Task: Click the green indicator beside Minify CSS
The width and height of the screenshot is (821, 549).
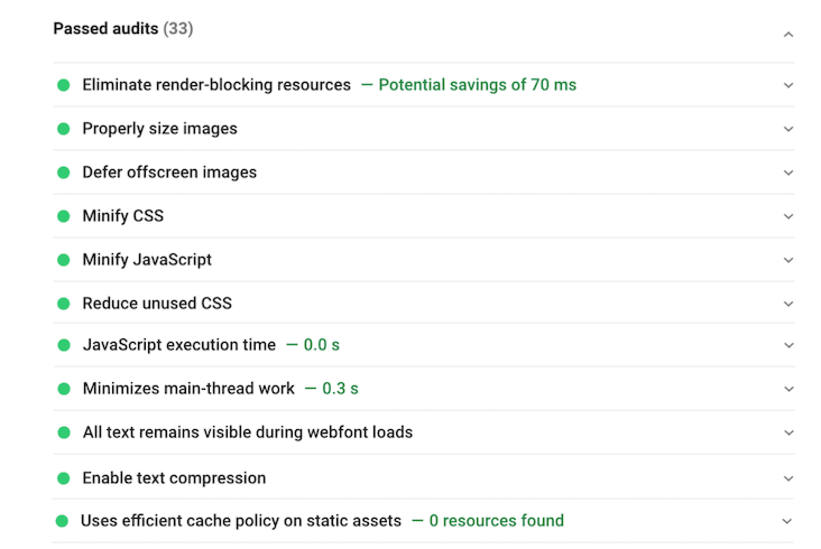Action: point(63,216)
